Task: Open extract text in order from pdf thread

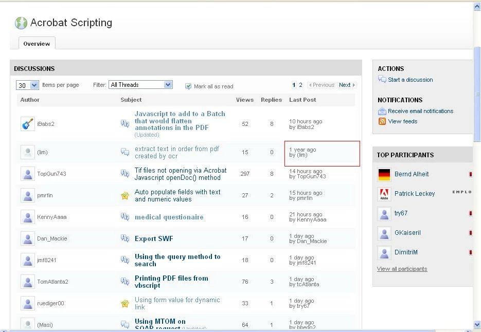Action: pyautogui.click(x=176, y=152)
